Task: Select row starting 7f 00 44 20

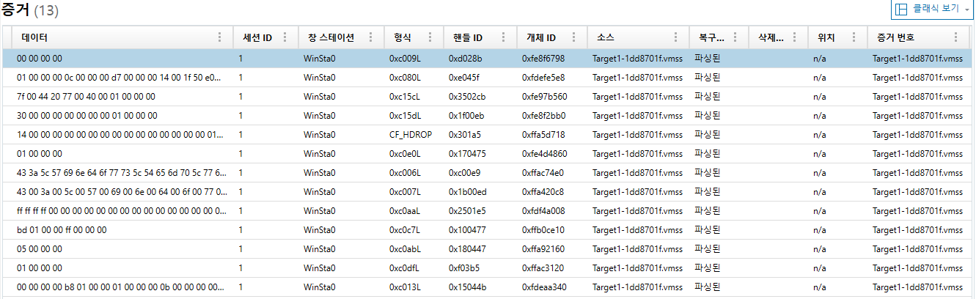Action: pos(488,96)
